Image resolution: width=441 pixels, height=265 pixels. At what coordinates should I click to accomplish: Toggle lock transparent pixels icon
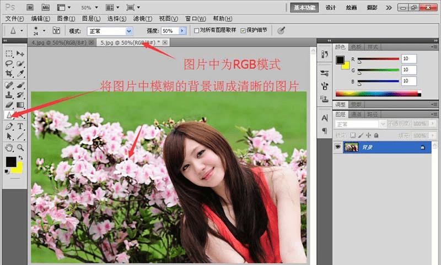[353, 135]
